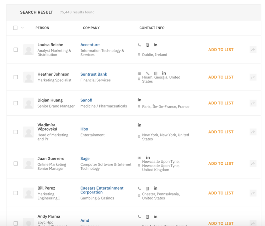Image resolution: width=265 pixels, height=226 pixels.
Task: Check the Vladimíra Věprovská row checkbox
Action: coord(16,132)
